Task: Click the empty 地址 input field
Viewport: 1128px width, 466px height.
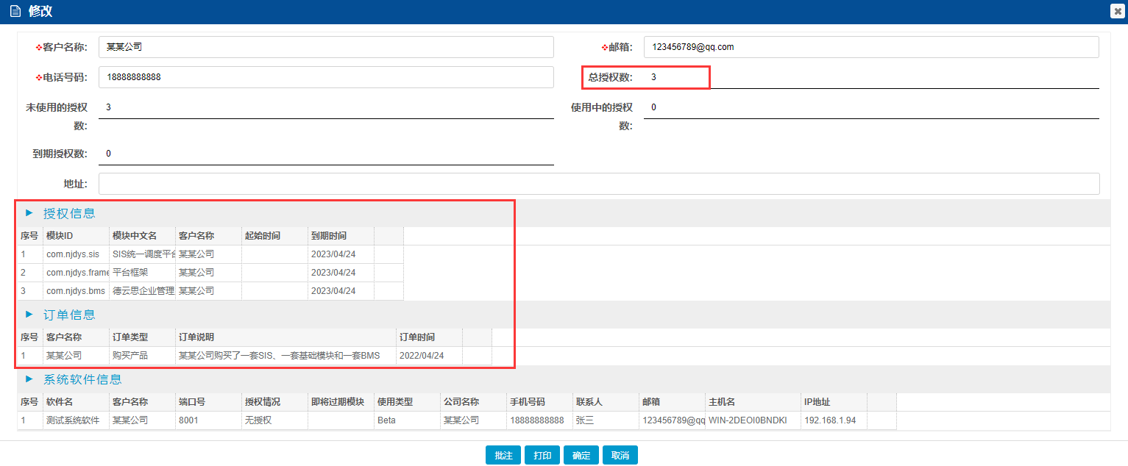Action: [x=599, y=184]
